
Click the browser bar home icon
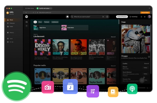pyautogui.click(x=26, y=13)
